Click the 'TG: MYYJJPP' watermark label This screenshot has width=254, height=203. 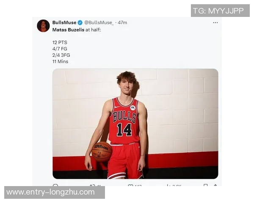220,11
